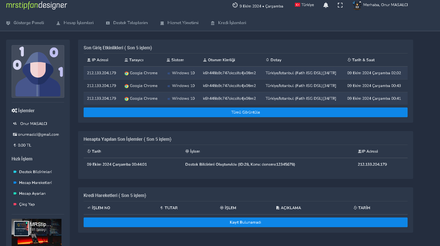Click the Gösterge Paneli monitor icon
The width and height of the screenshot is (440, 246).
[8, 23]
